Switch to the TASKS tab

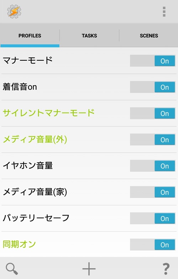(x=89, y=36)
